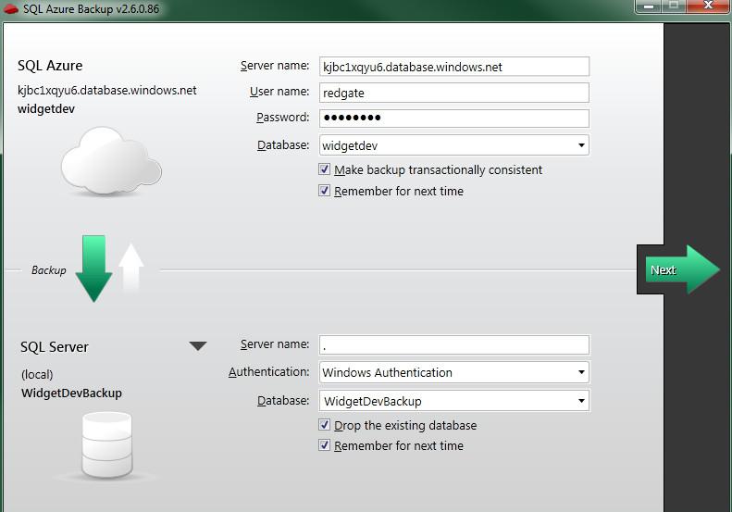Maximize the SQL Azure Backup window

pyautogui.click(x=673, y=6)
